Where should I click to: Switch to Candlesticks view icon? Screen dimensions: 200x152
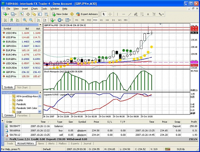pyautogui.click(x=12, y=20)
